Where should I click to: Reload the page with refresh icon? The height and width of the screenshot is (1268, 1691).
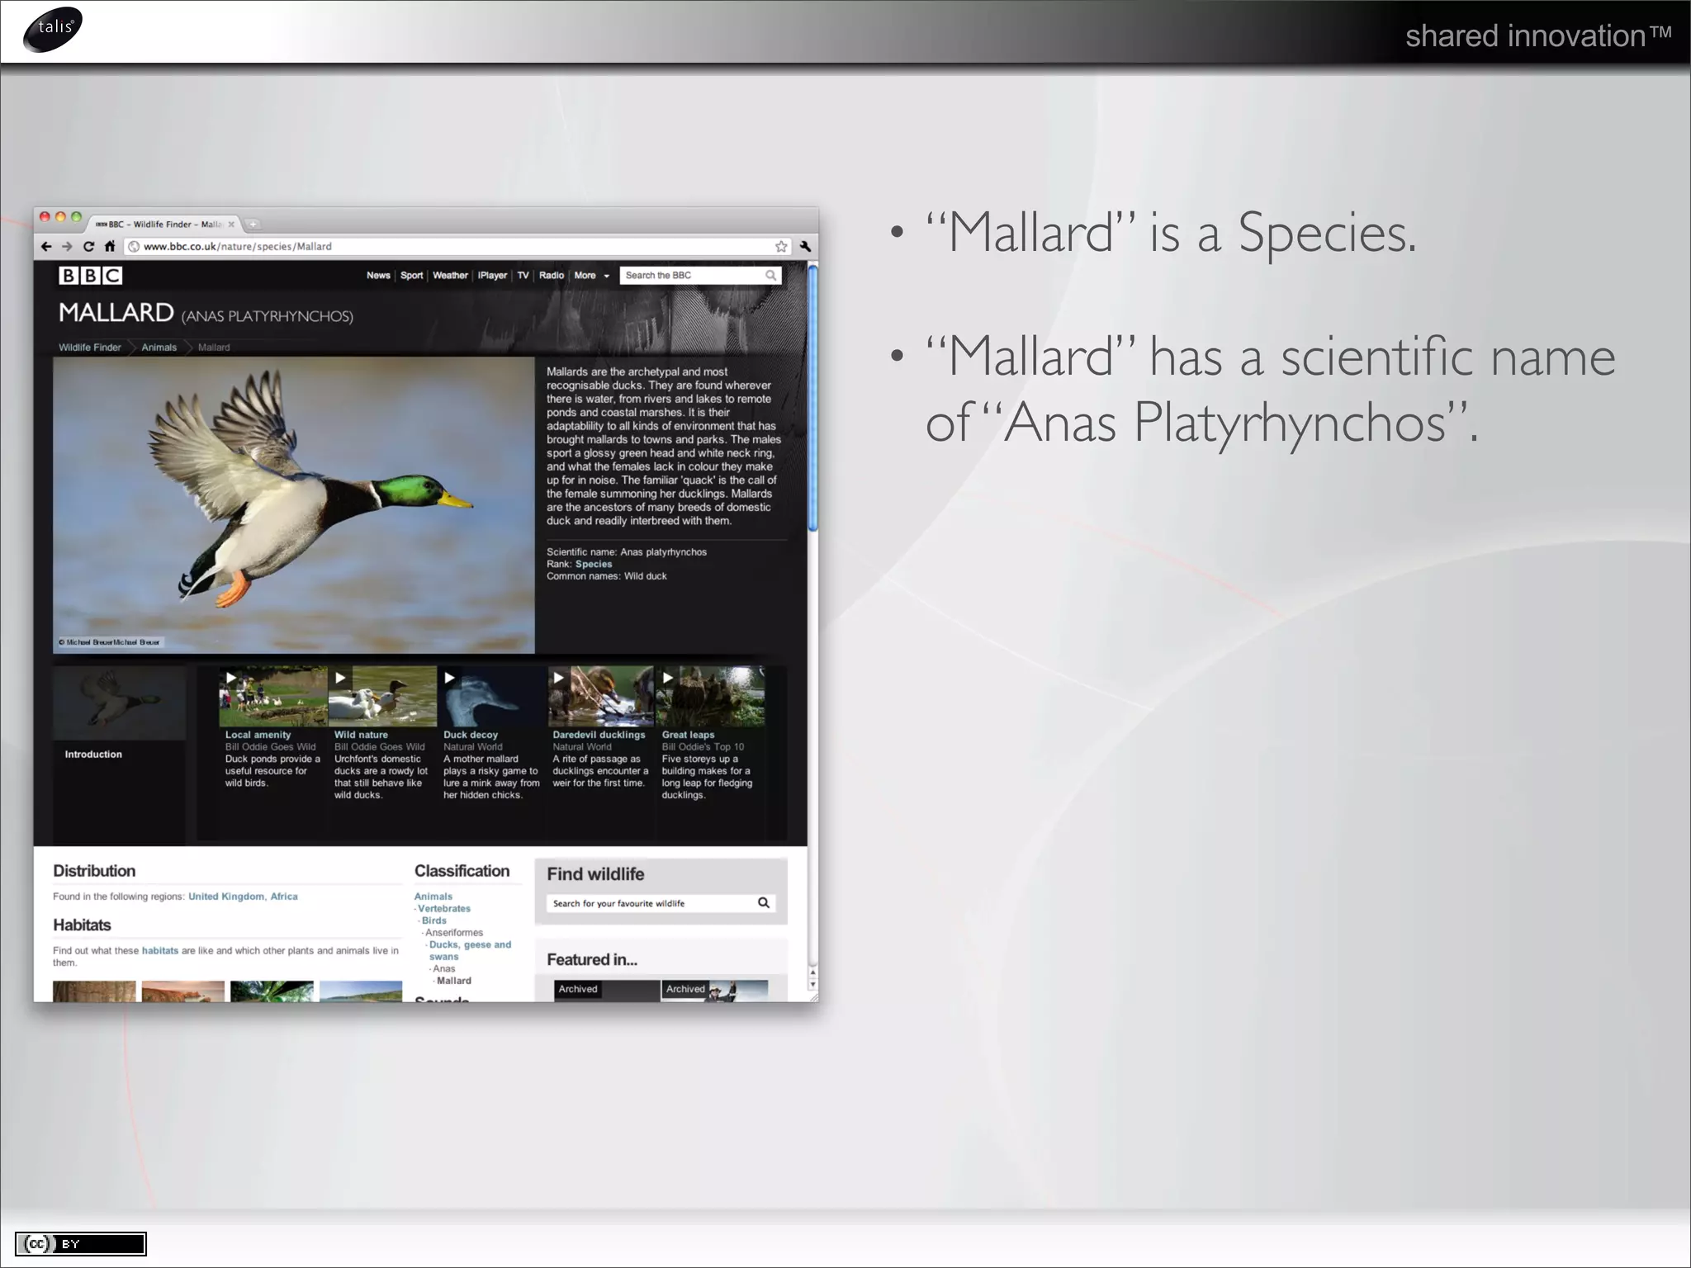coord(88,246)
